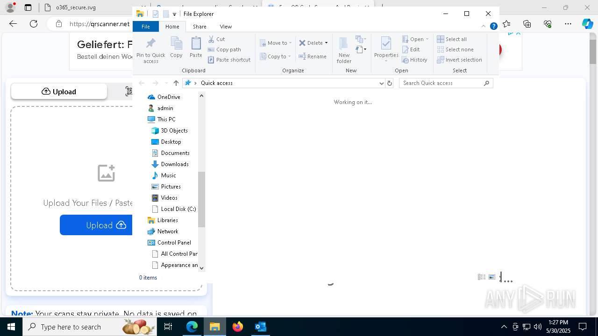Screen dimensions: 598x336
Task: Open the address bar history dropdown
Action: pyautogui.click(x=382, y=83)
